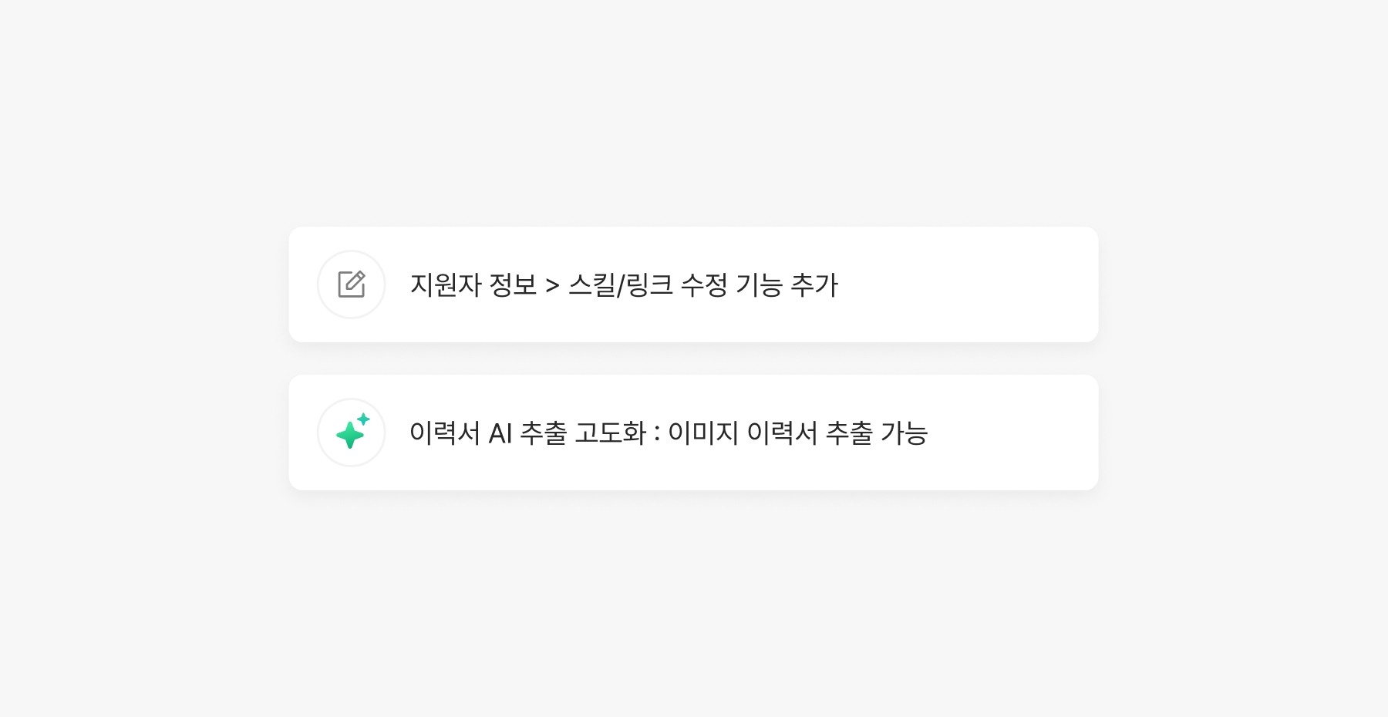Image resolution: width=1388 pixels, height=717 pixels.
Task: Click the 이미지 이력서 text
Action: pos(742,433)
